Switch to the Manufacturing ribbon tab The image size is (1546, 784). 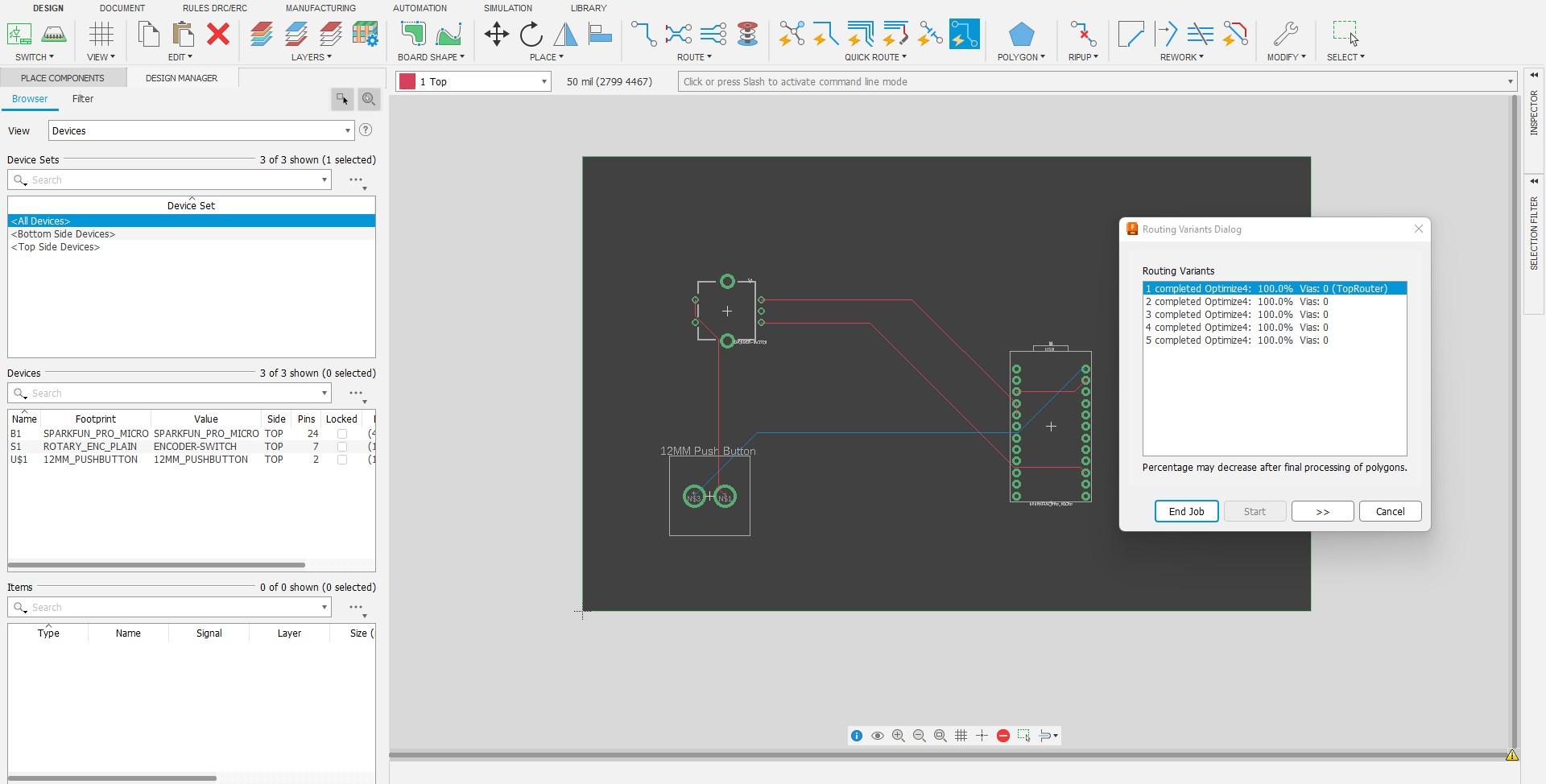320,8
